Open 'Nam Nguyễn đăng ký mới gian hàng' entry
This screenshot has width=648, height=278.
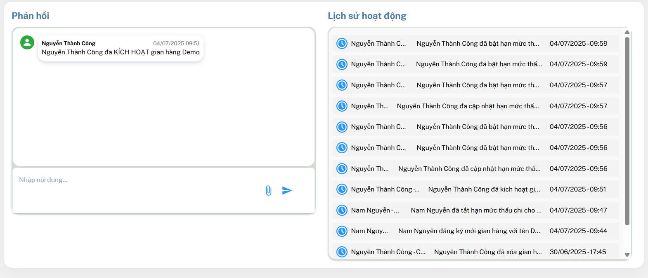tap(469, 231)
